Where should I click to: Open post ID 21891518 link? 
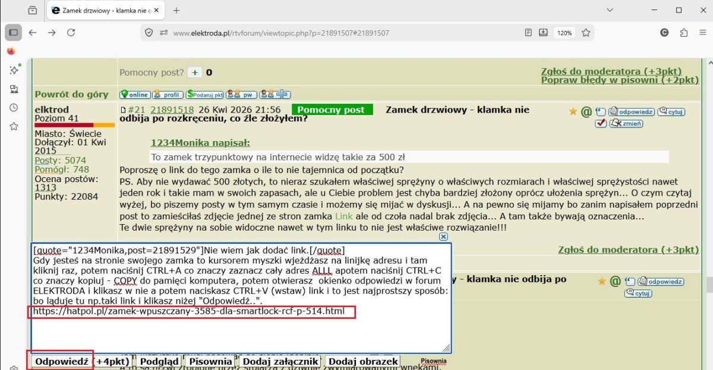pyautogui.click(x=172, y=110)
